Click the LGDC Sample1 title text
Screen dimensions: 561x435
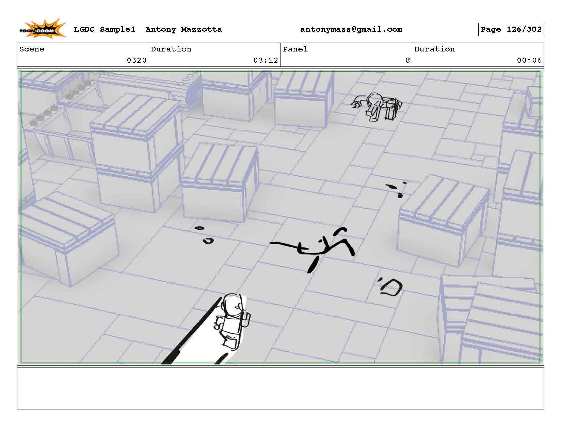point(105,30)
